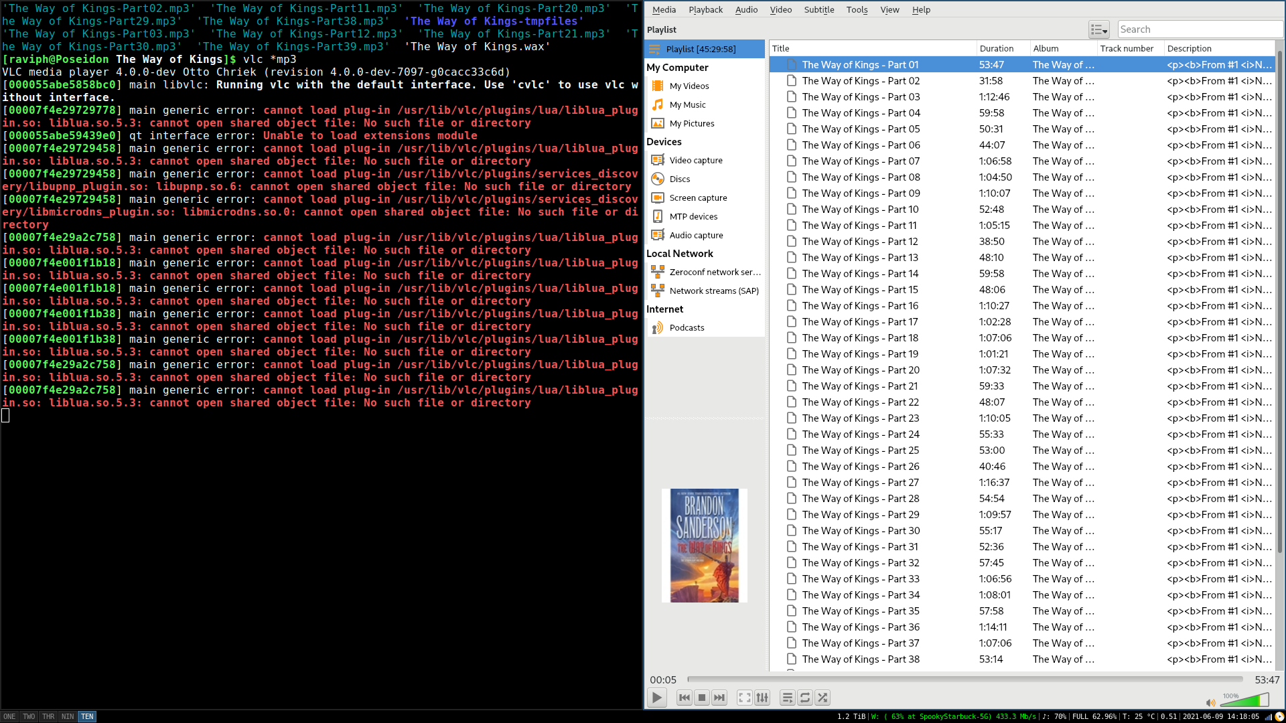Open the Playback menu

(x=705, y=9)
